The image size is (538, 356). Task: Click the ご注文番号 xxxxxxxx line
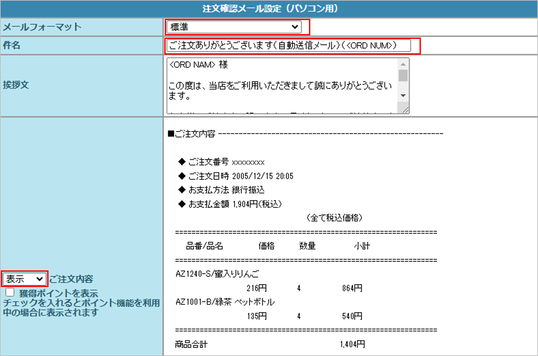click(222, 162)
